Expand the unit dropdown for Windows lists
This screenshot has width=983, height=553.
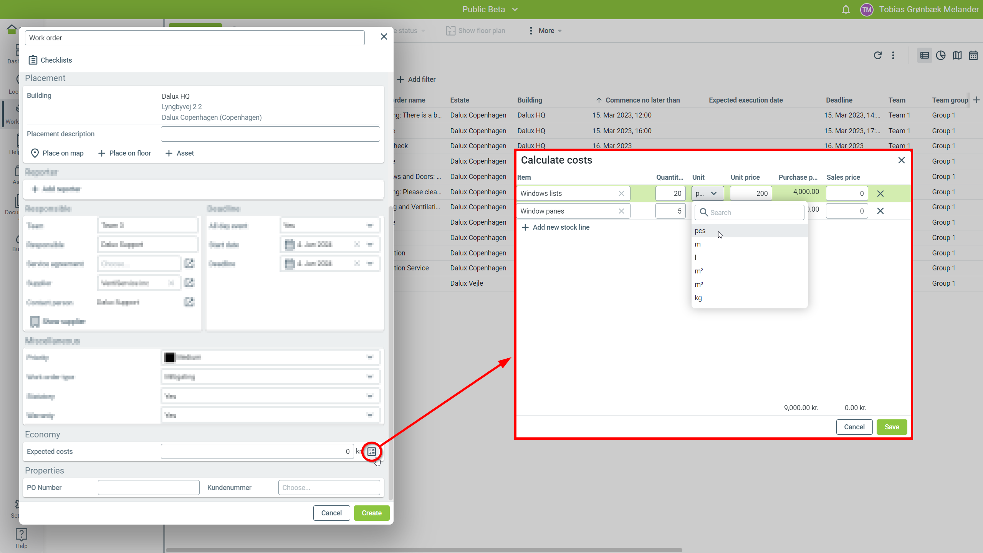click(x=707, y=194)
